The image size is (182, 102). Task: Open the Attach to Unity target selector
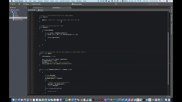click(36, 4)
